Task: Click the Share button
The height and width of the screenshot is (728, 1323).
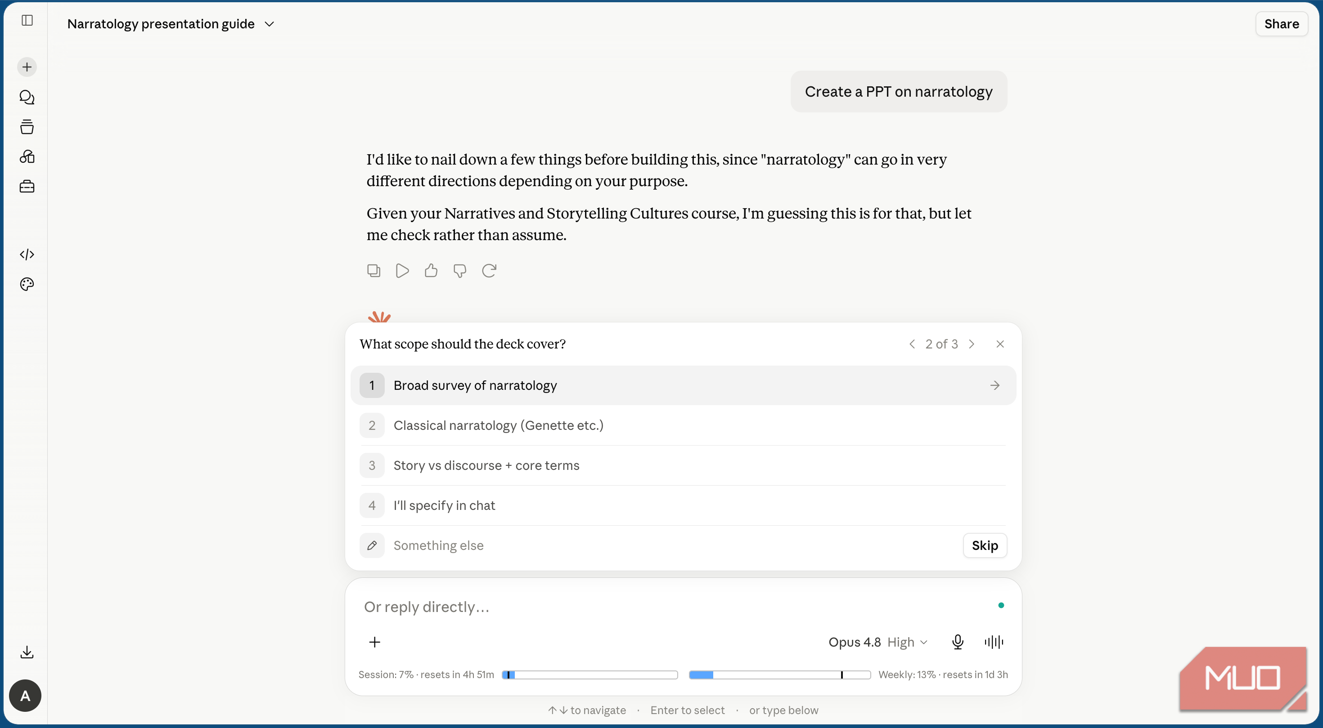Action: click(1282, 24)
